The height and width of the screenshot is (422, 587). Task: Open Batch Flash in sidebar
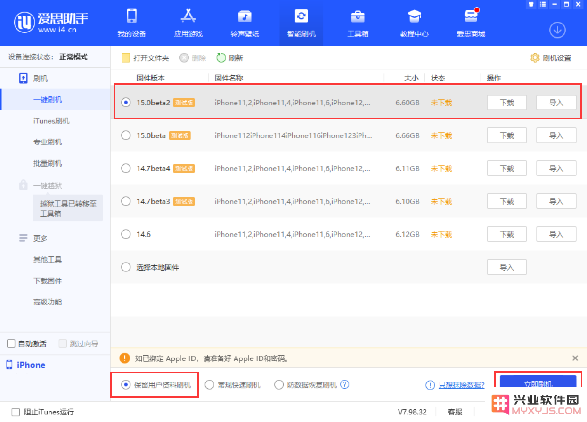point(48,163)
